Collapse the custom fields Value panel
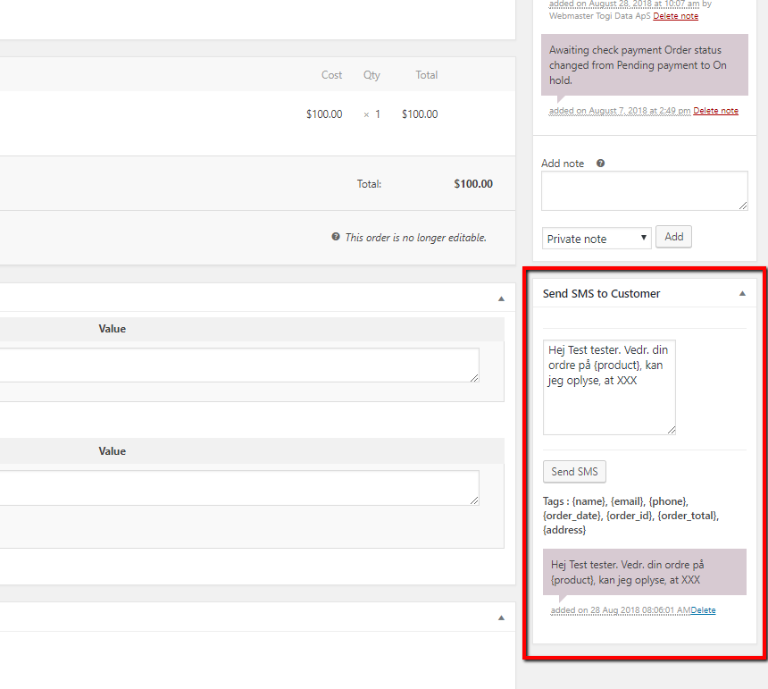Screen dimensions: 768x689 click(x=501, y=299)
